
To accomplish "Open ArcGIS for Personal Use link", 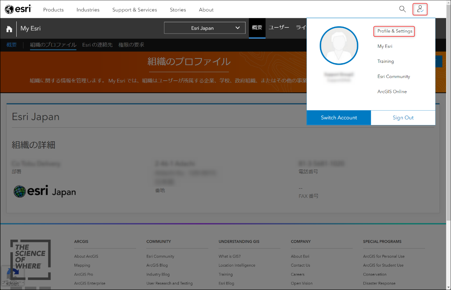I will pos(384,256).
